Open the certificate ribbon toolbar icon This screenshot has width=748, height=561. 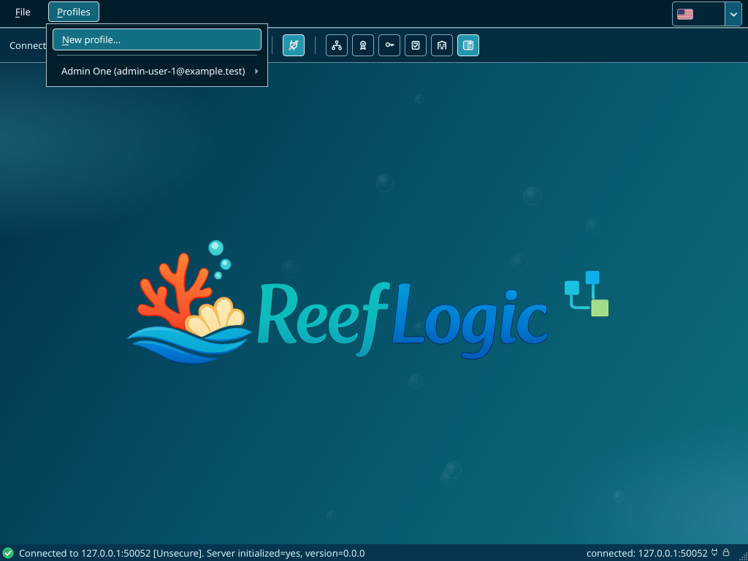tap(363, 45)
